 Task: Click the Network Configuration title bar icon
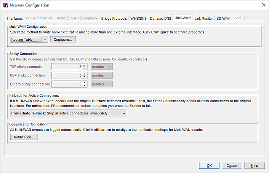[5, 5]
